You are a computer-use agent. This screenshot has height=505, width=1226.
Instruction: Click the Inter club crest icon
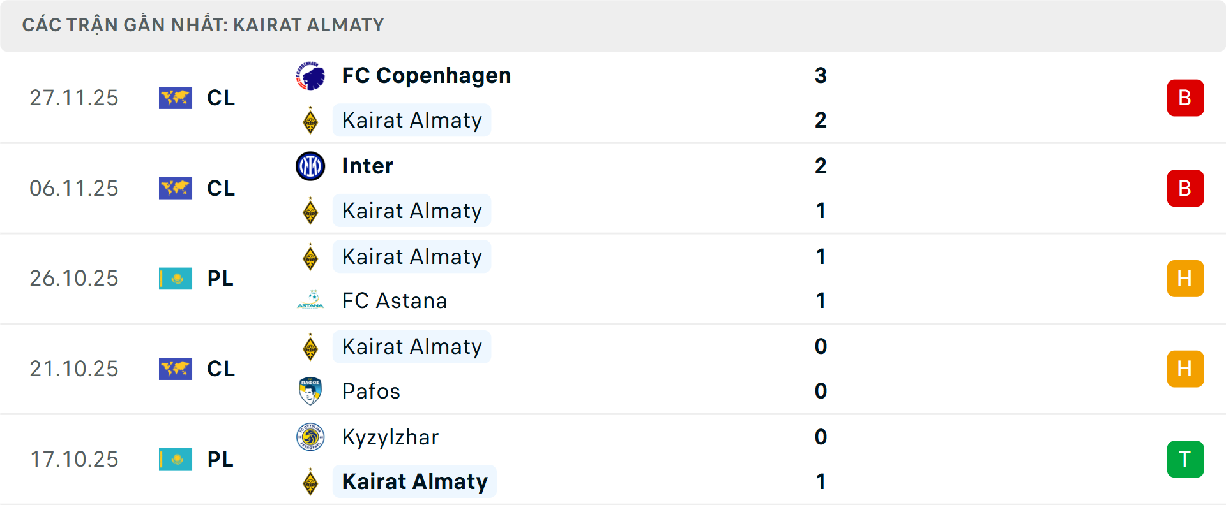click(310, 166)
